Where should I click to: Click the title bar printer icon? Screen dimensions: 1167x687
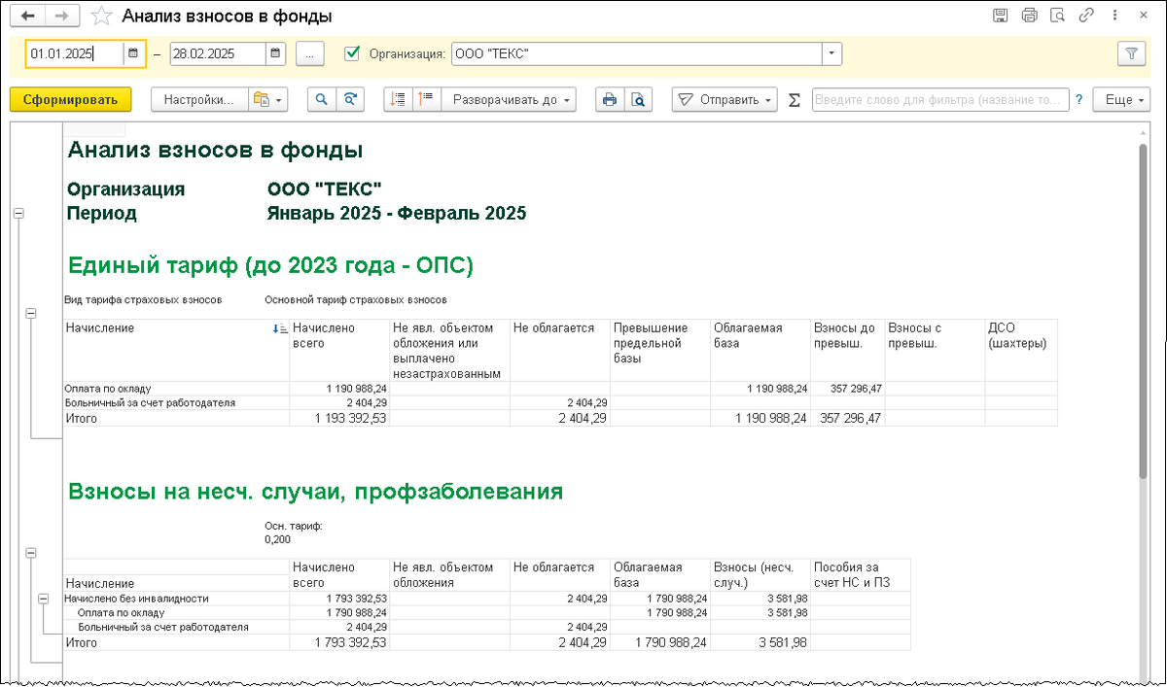1030,17
